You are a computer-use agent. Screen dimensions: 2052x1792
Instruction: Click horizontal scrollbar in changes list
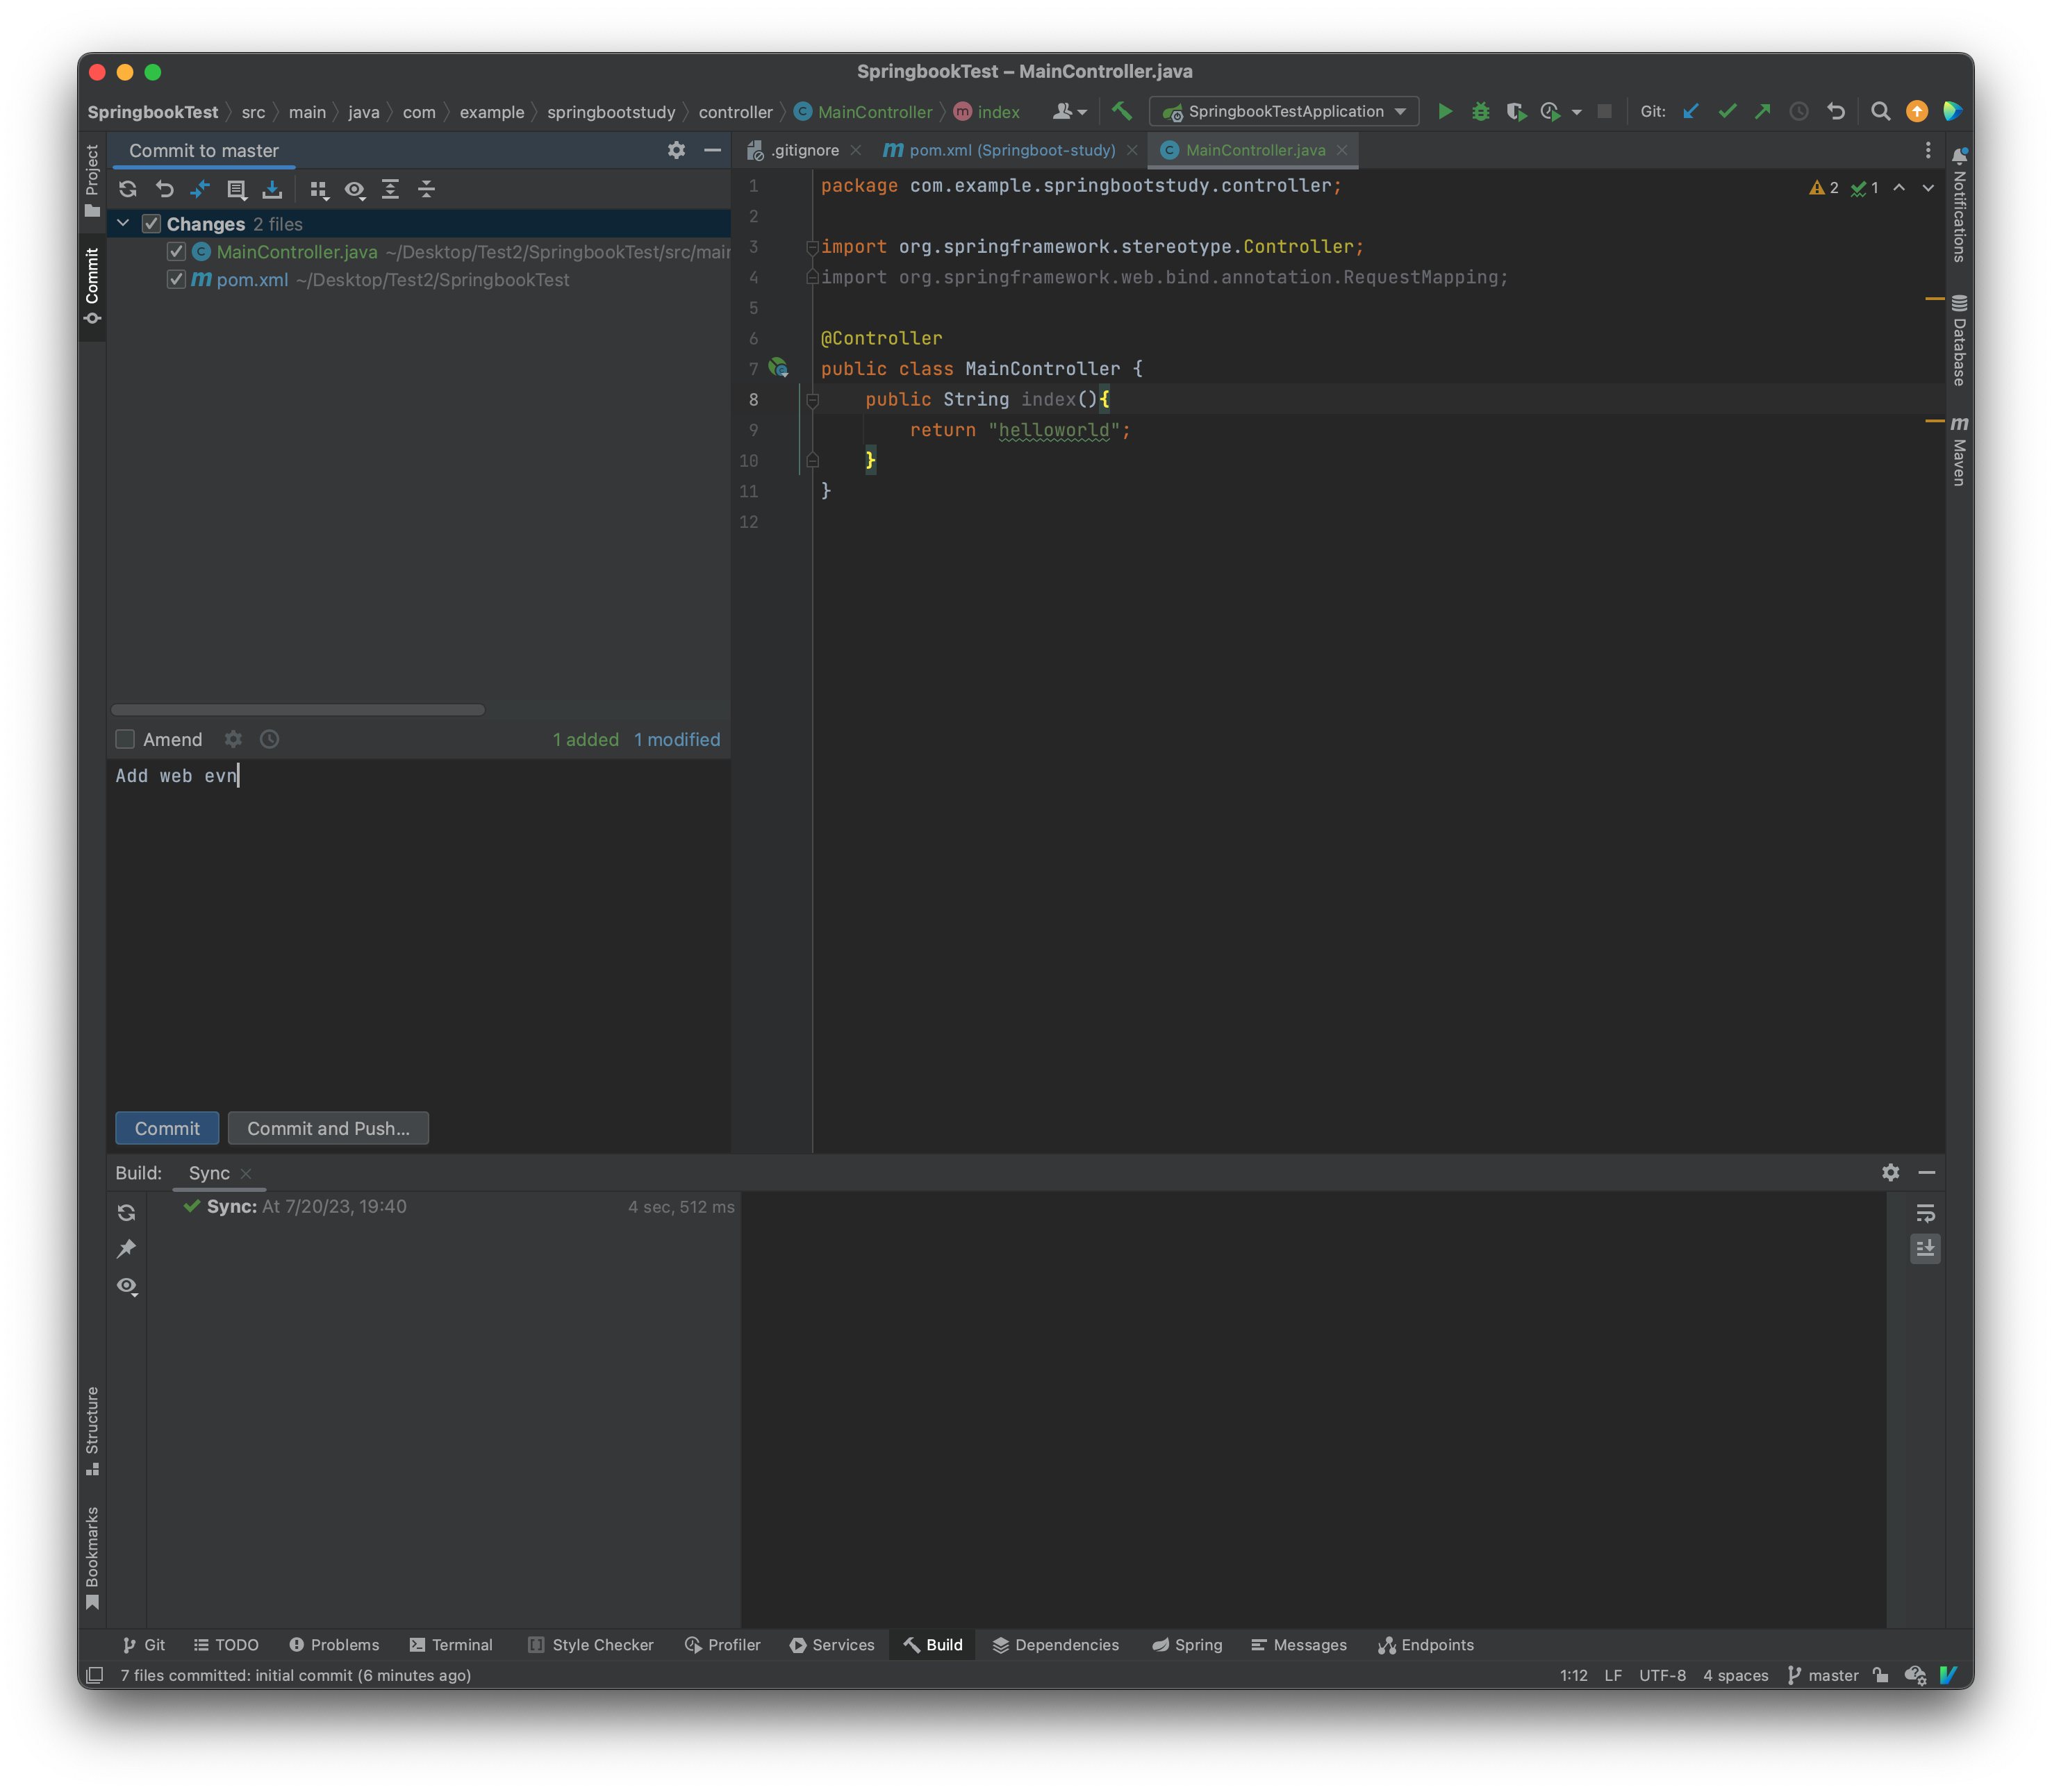coord(298,709)
